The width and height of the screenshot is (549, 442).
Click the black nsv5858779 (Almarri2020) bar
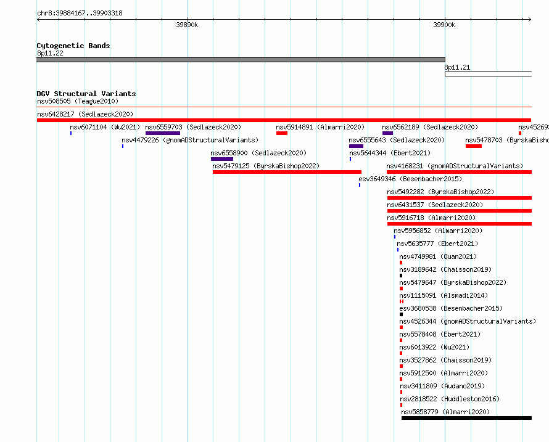point(467,418)
